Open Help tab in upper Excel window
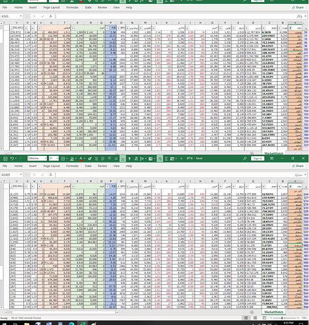 pos(129,7)
